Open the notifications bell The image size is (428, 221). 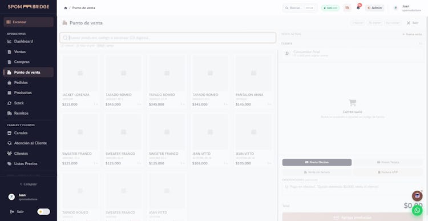358,7
